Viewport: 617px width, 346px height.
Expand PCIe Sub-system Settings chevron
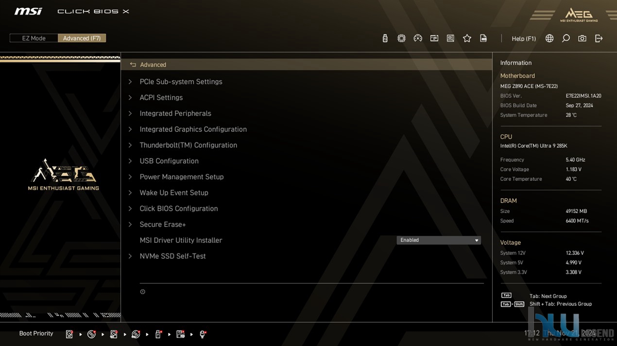pyautogui.click(x=130, y=82)
